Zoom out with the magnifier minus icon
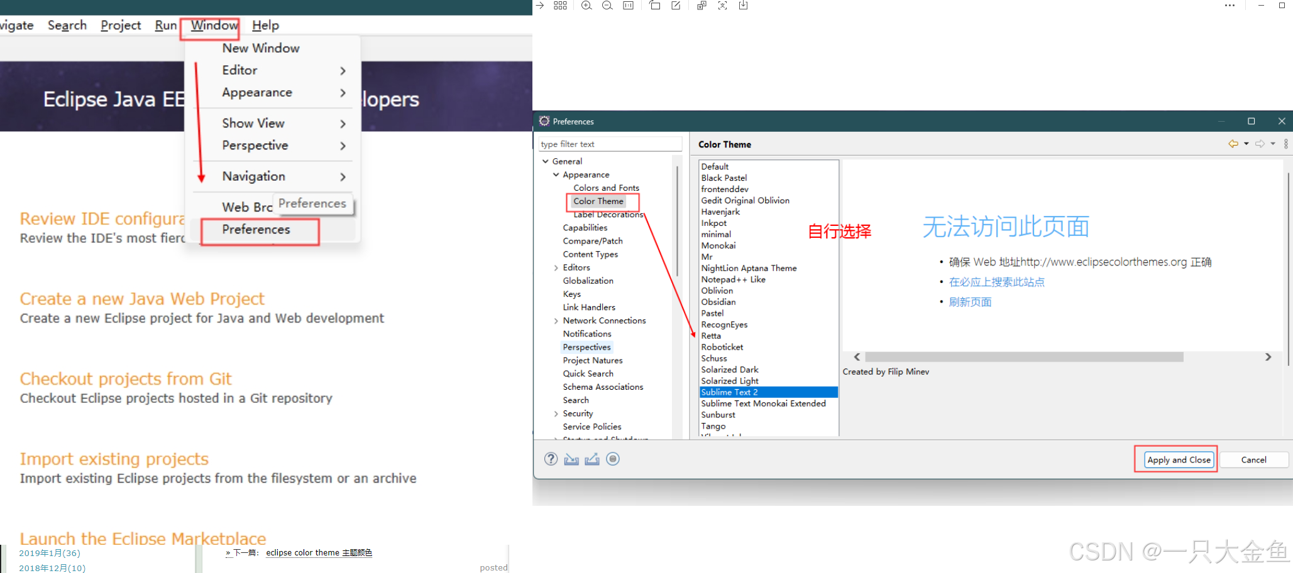Screen dimensions: 1293x573 pos(607,6)
